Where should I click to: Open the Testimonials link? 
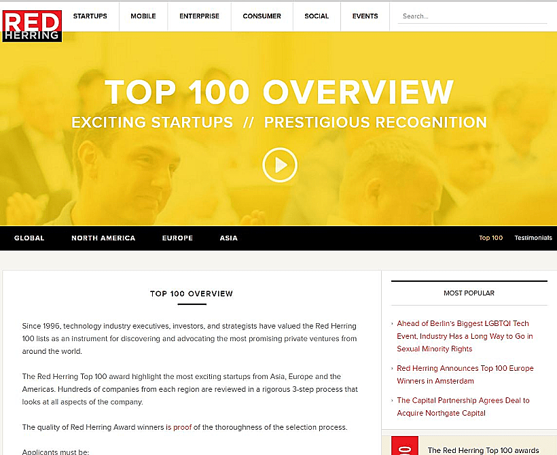pyautogui.click(x=533, y=238)
